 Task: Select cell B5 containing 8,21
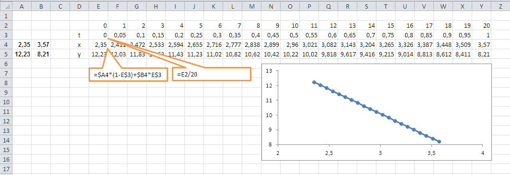(x=41, y=54)
